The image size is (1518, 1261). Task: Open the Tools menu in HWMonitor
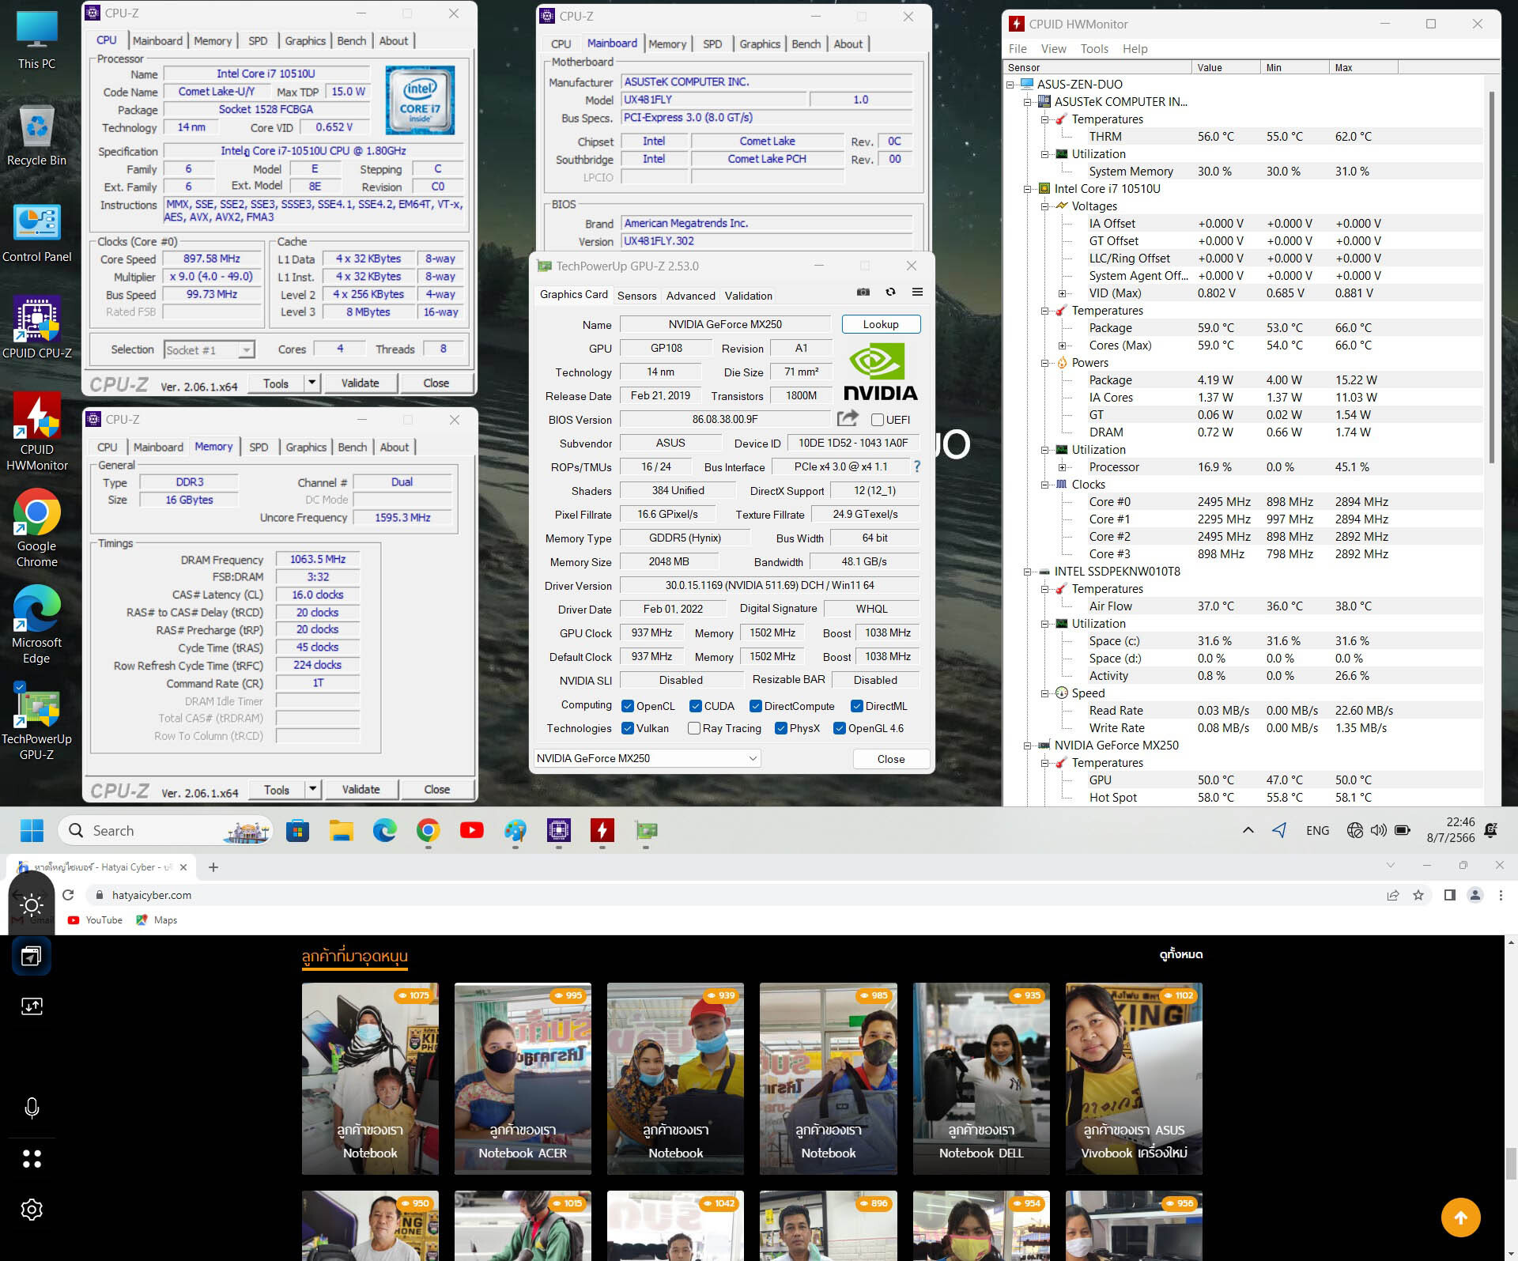click(x=1094, y=48)
